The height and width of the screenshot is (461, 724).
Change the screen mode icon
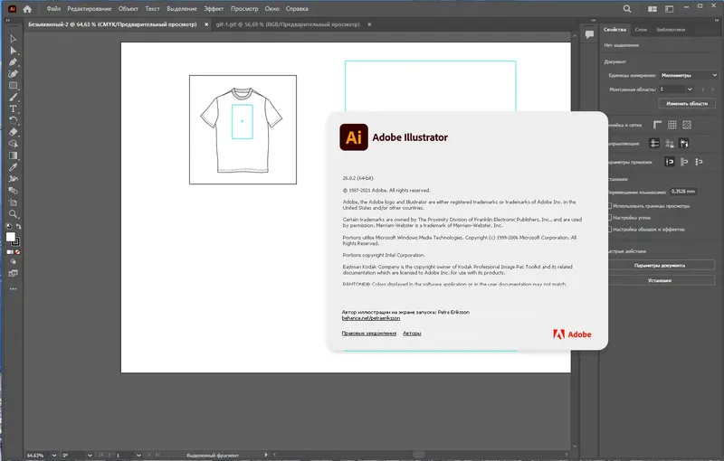point(13,273)
